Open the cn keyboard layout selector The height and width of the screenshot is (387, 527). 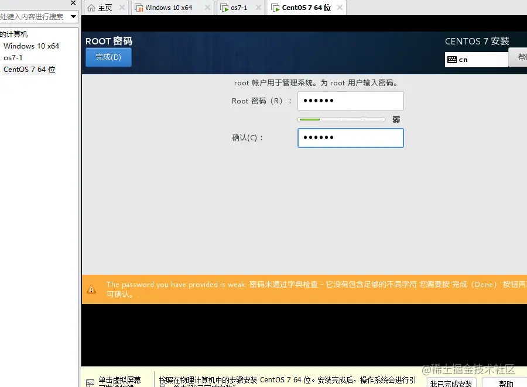[476, 60]
